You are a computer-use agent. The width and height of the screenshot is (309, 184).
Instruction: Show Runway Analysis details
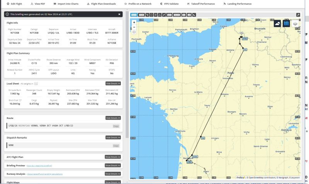coord(112,174)
